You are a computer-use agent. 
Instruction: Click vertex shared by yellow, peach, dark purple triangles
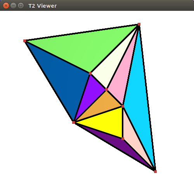(x=123, y=139)
